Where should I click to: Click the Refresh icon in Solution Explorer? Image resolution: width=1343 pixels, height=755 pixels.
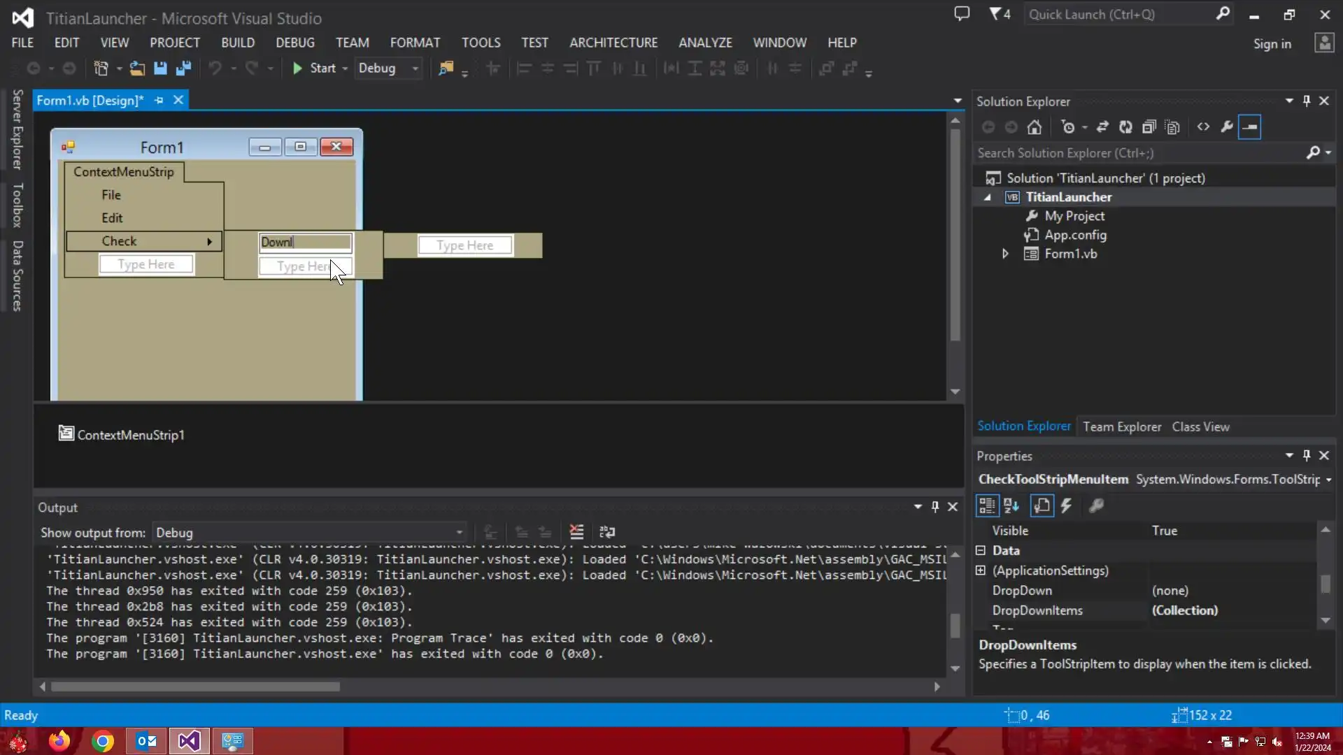[1125, 127]
